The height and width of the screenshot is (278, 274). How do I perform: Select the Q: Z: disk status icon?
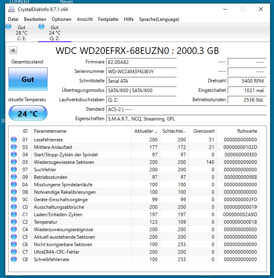[x=41, y=27]
